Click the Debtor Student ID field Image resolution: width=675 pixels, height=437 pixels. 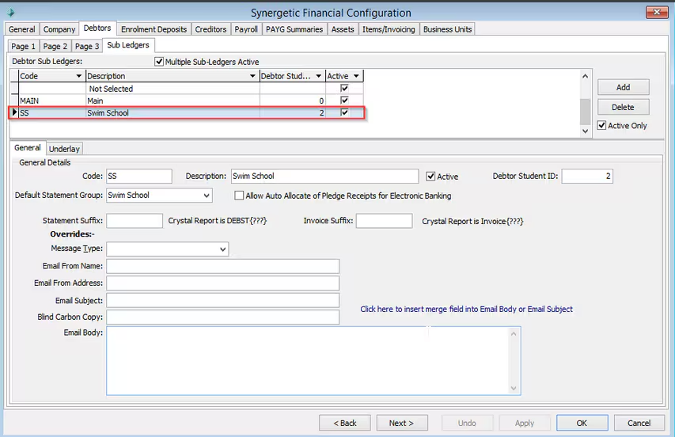[587, 176]
